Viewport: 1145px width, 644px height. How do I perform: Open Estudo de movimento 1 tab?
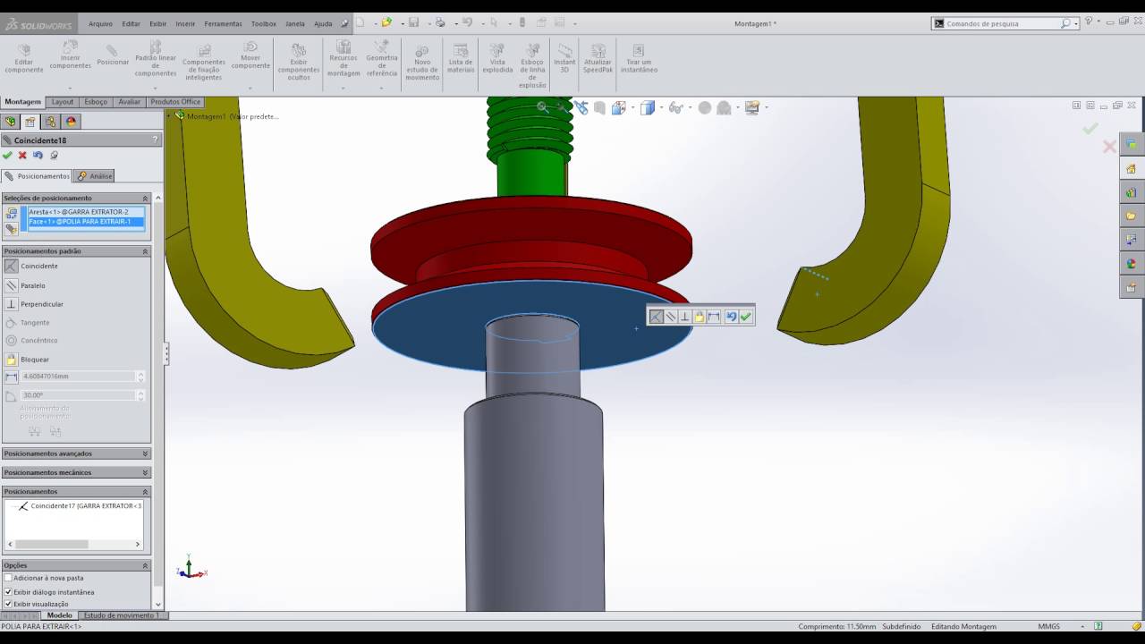[121, 615]
